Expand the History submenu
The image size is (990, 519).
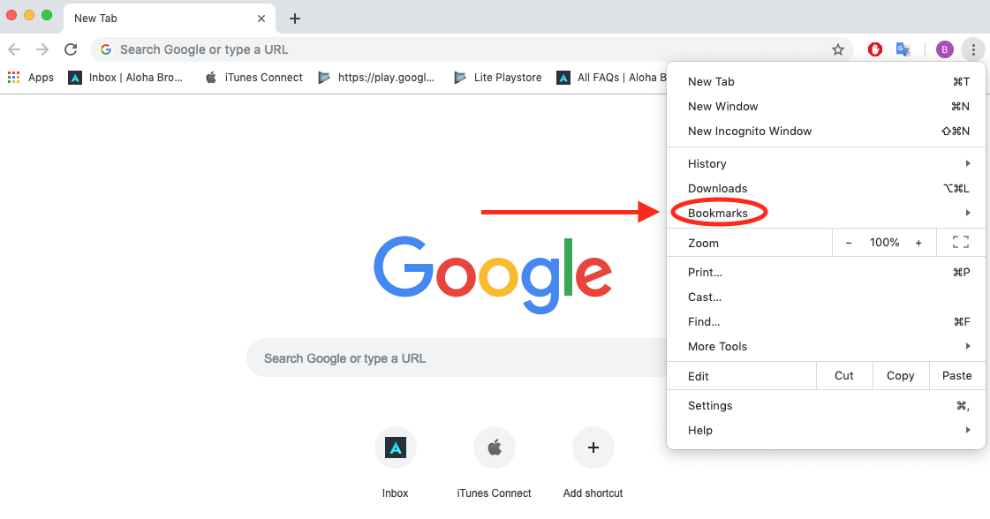[826, 163]
